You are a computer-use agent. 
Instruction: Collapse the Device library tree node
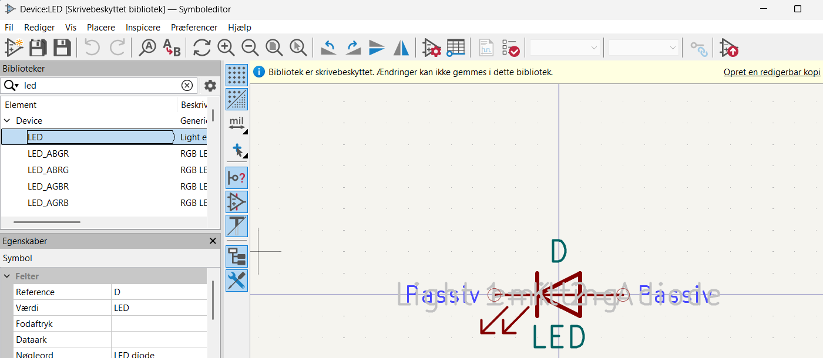pos(7,121)
